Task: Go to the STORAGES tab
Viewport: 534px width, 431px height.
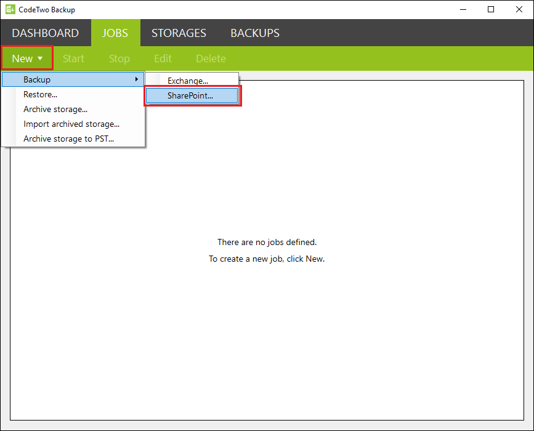Action: 179,33
